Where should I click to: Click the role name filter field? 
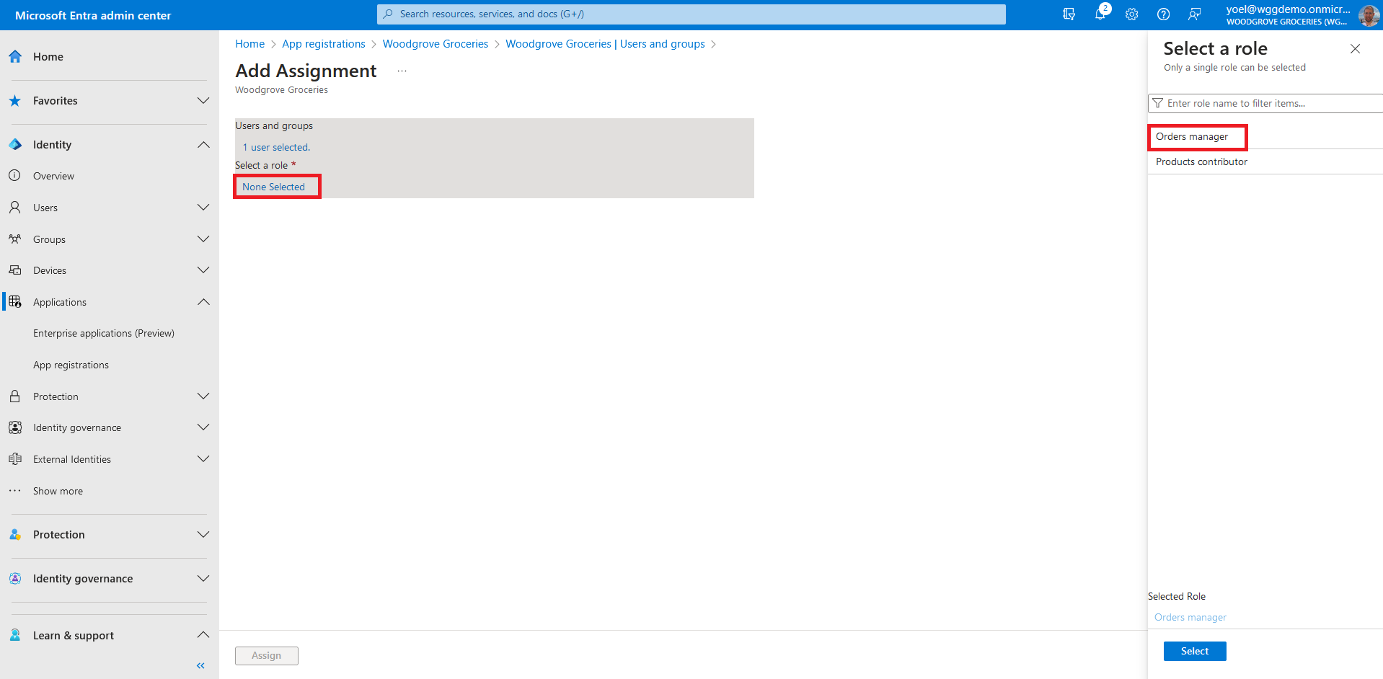pyautogui.click(x=1269, y=103)
